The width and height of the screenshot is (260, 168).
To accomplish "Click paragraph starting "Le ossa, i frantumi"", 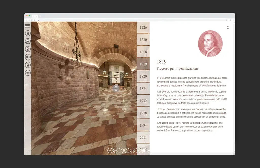I will point(192,113).
